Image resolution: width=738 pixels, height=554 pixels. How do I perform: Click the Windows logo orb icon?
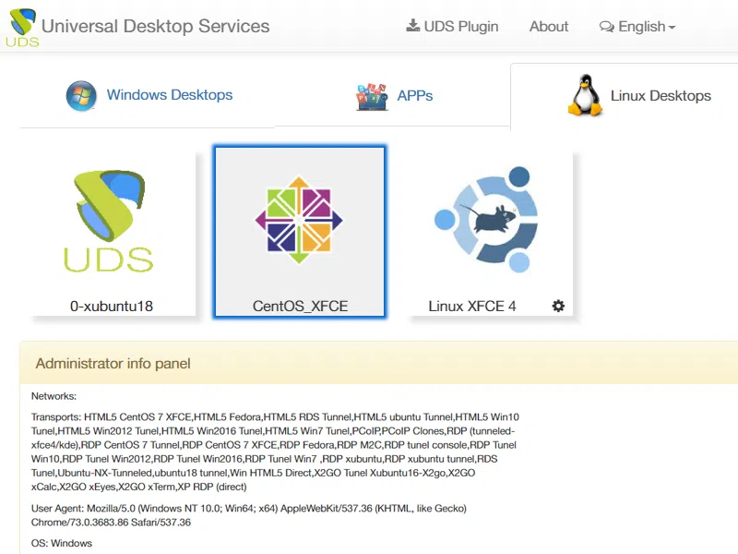click(81, 96)
